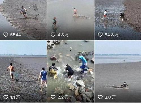
Task: Tap the heart icon beside 84.8万
Action: [x=100, y=35]
